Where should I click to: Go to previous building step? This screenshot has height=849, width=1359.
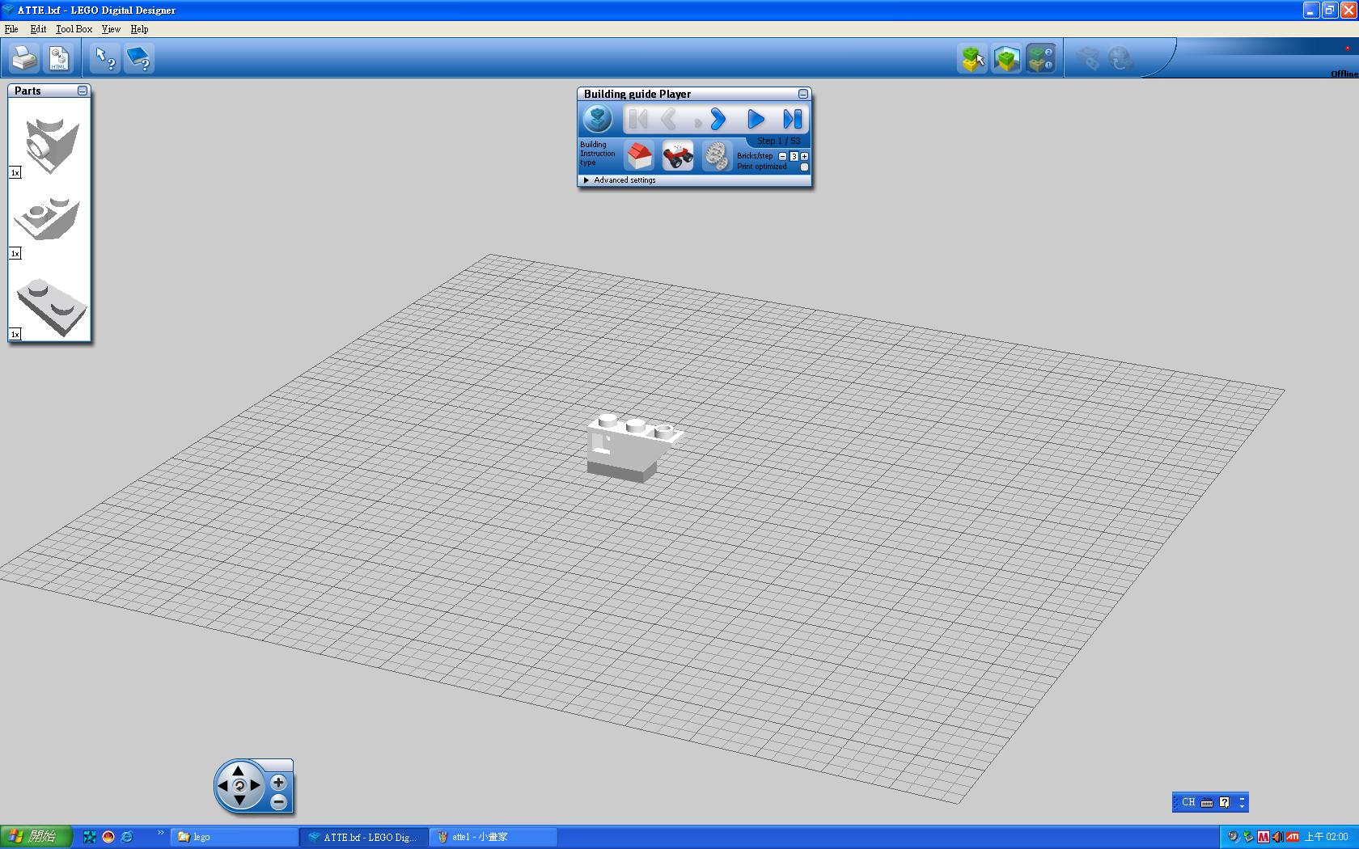click(669, 120)
